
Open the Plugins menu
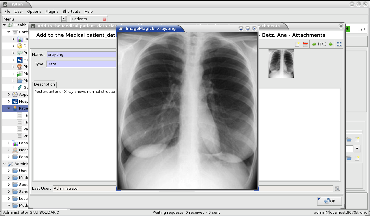(x=52, y=11)
